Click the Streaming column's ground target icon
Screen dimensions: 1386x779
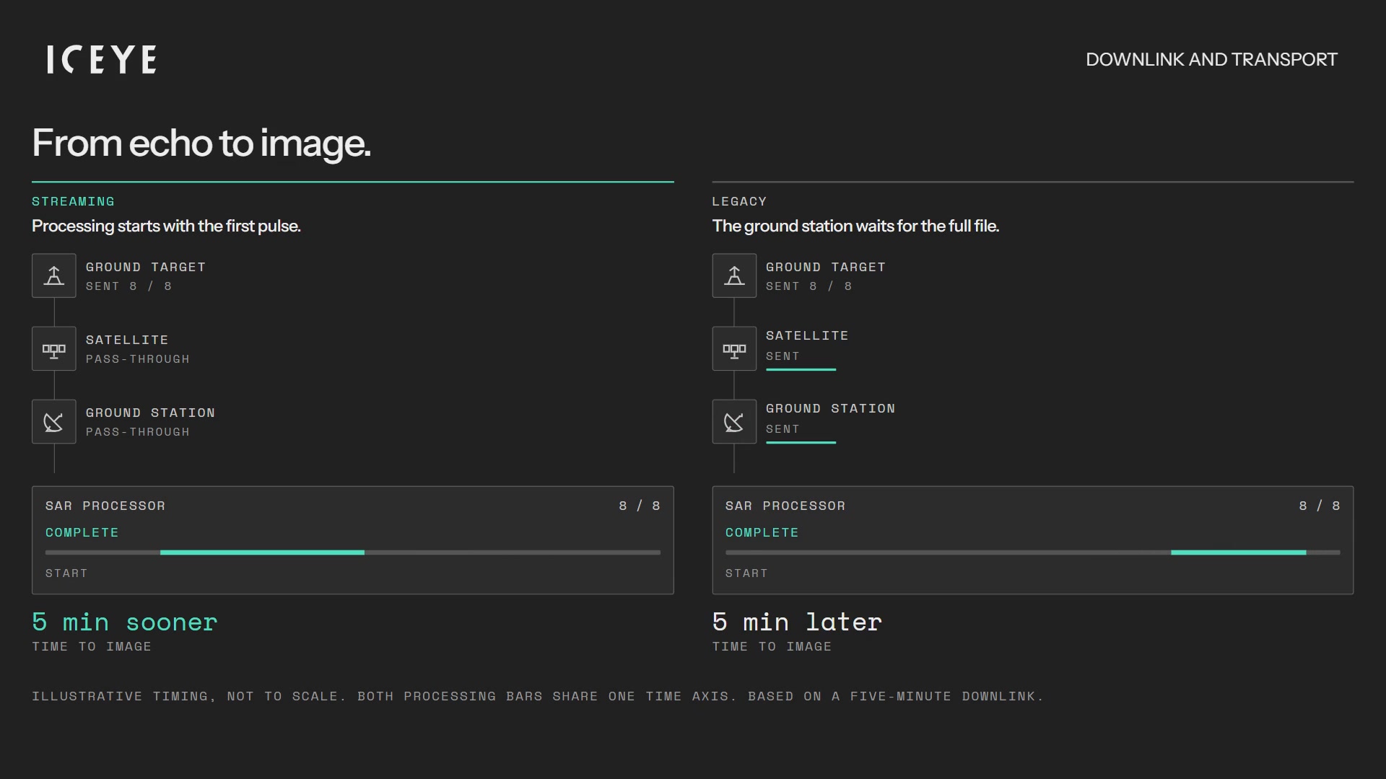pyautogui.click(x=54, y=276)
